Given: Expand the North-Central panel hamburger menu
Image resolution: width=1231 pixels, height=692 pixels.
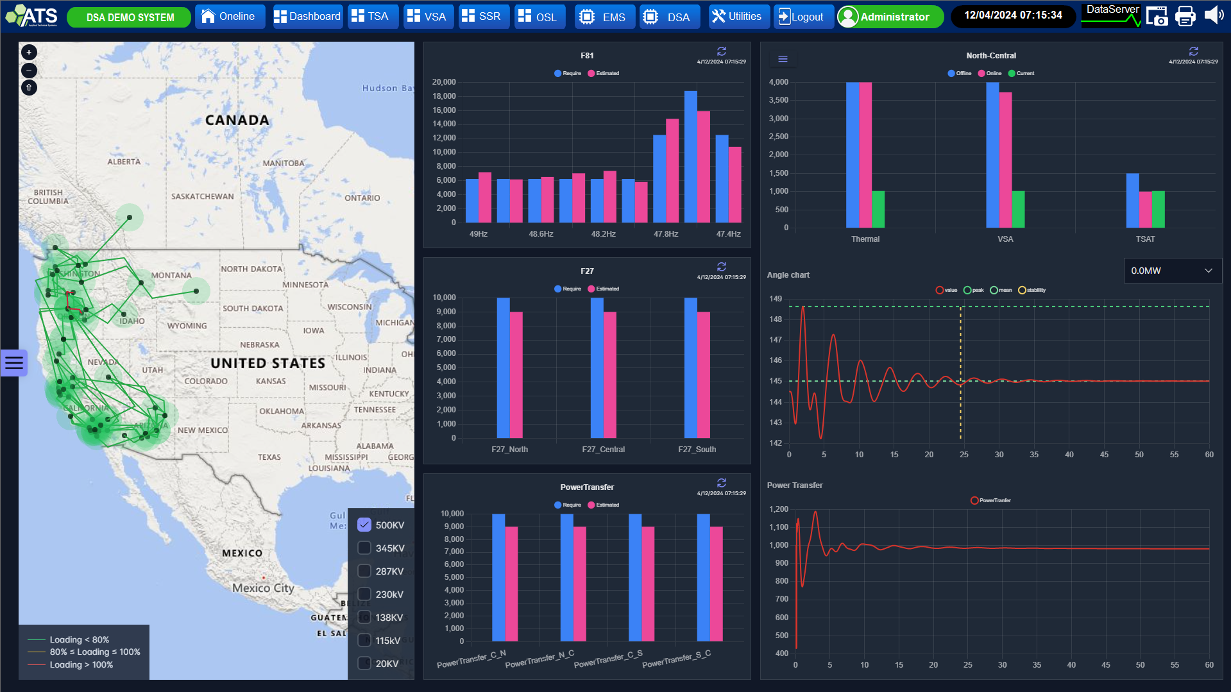Looking at the screenshot, I should point(783,59).
